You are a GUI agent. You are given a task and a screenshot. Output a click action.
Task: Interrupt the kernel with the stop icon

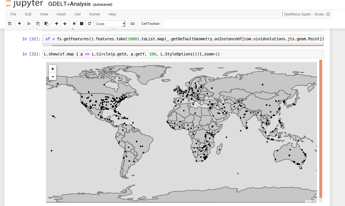point(81,24)
